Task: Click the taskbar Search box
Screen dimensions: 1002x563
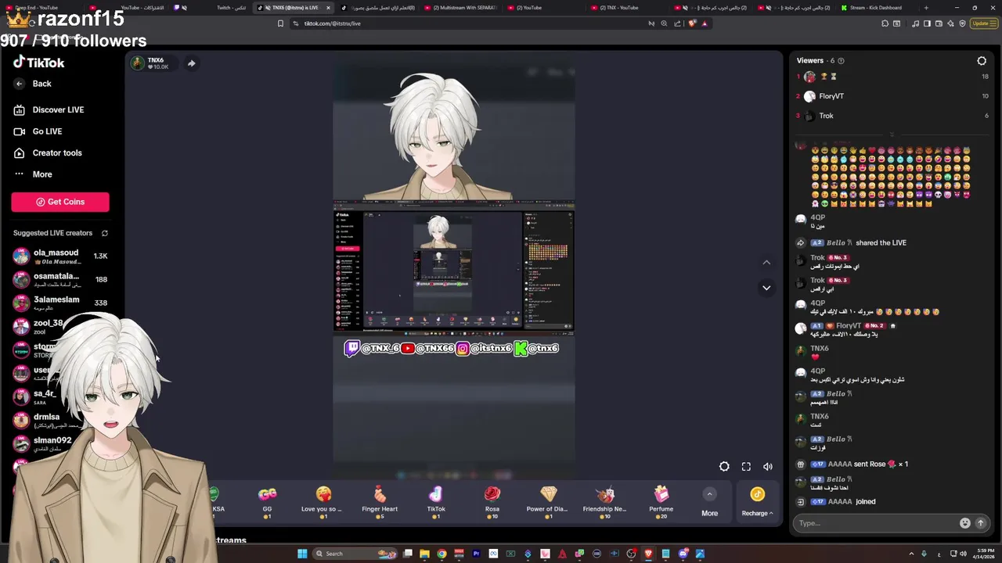Action: pos(356,554)
